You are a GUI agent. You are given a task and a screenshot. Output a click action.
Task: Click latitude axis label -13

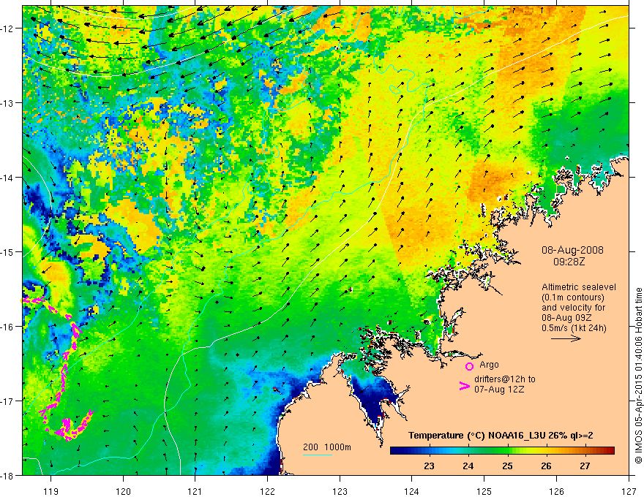click(x=8, y=103)
